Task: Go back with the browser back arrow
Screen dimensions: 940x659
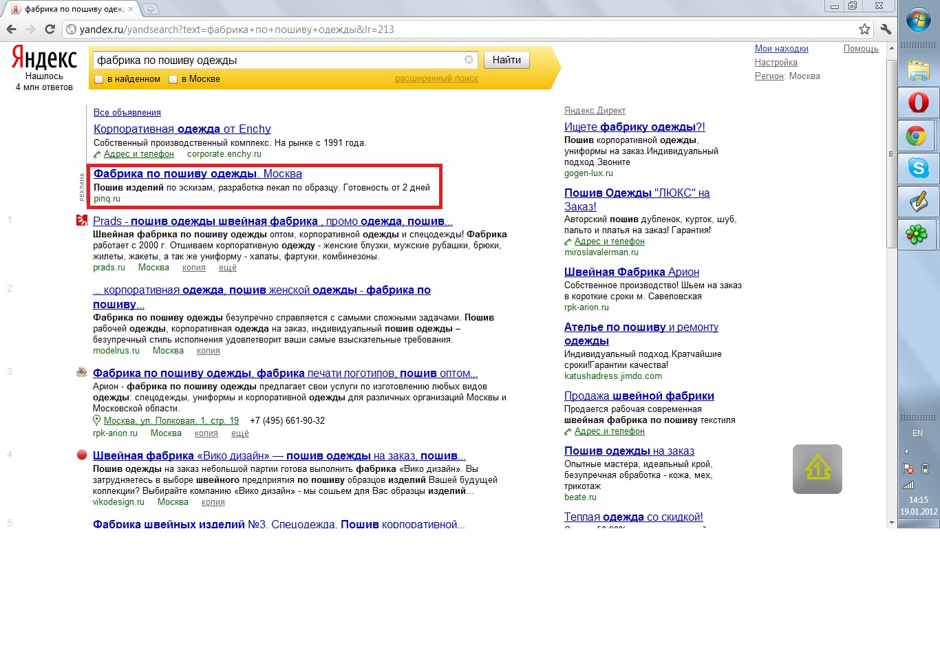Action: click(11, 29)
